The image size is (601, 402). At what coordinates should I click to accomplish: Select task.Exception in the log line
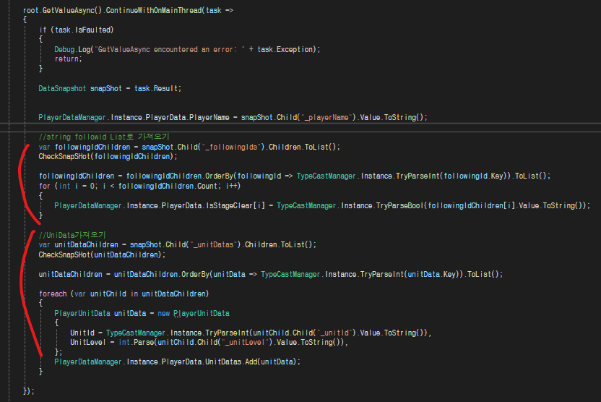(285, 49)
